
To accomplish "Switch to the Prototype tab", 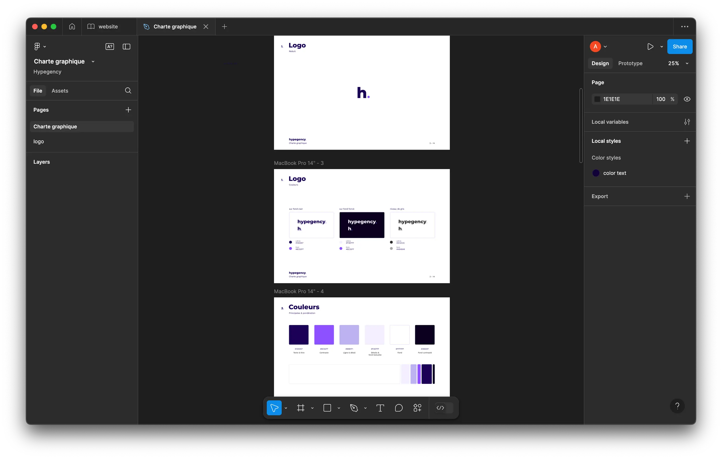I will 630,63.
